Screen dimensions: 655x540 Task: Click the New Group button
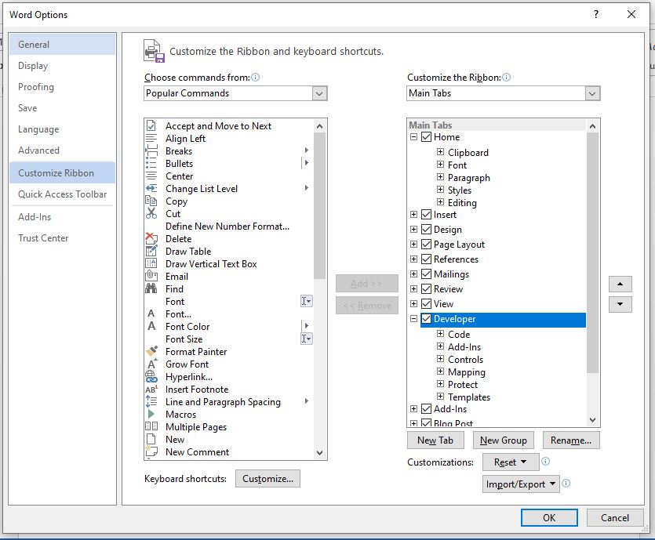click(504, 440)
